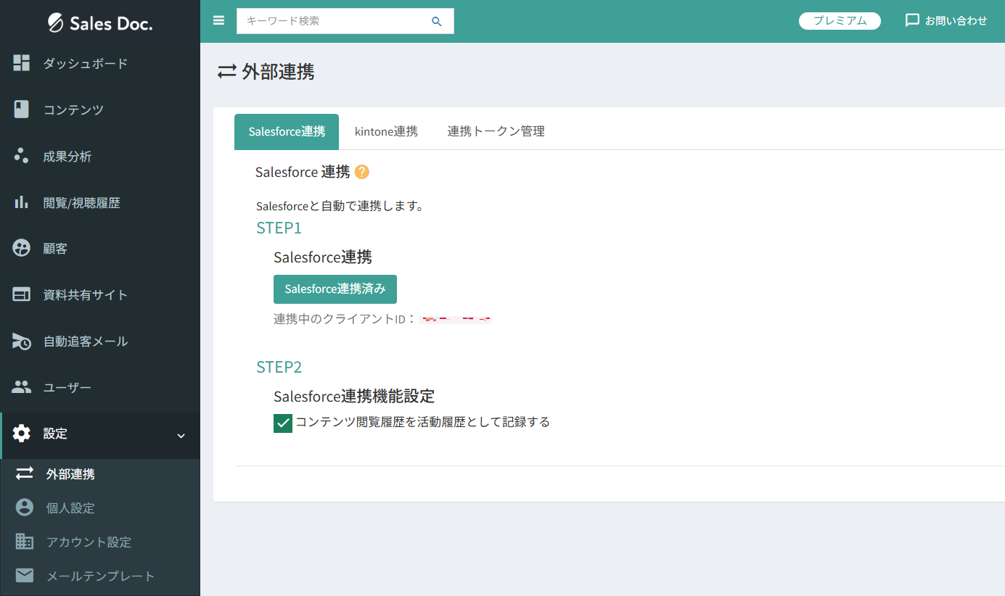Select 外部連携 submenu item

70,474
